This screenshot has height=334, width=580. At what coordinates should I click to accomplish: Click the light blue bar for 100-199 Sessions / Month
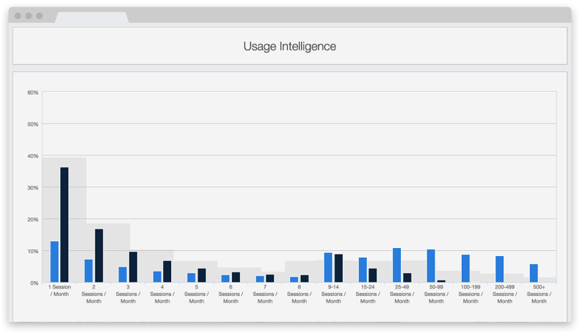pyautogui.click(x=466, y=268)
